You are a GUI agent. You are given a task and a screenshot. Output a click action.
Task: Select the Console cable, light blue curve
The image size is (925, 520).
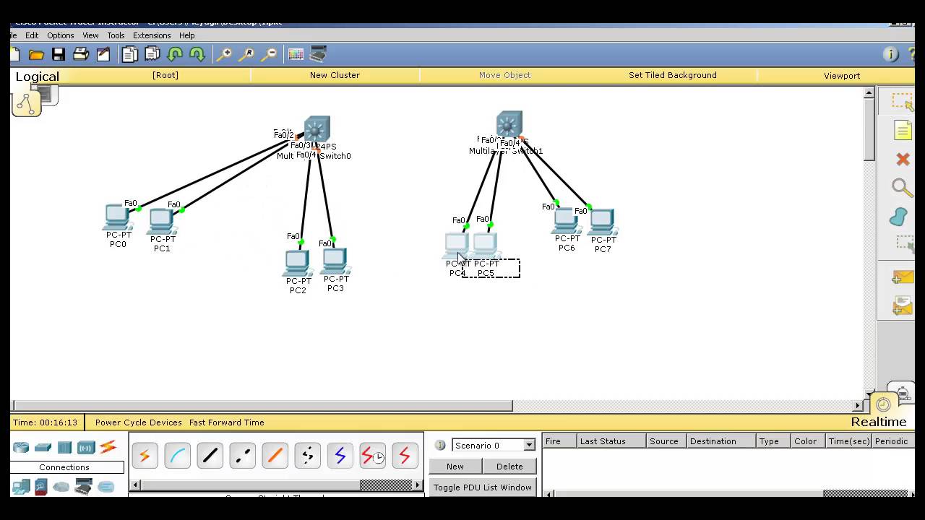point(177,456)
